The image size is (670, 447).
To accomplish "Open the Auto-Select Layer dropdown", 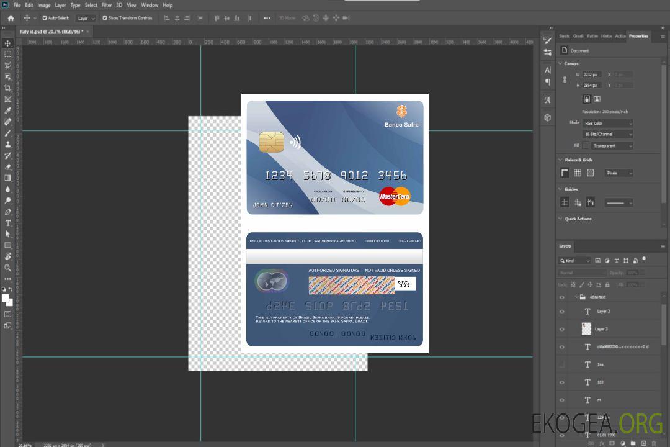I will pos(86,18).
